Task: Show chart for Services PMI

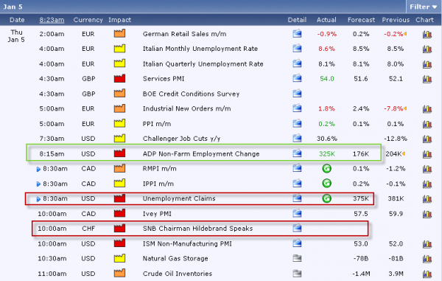Action: click(427, 79)
